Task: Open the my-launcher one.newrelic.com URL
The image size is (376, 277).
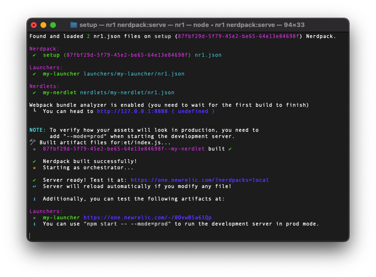Action: [x=148, y=217]
